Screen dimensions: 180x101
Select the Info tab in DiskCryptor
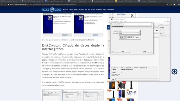tap(113, 79)
